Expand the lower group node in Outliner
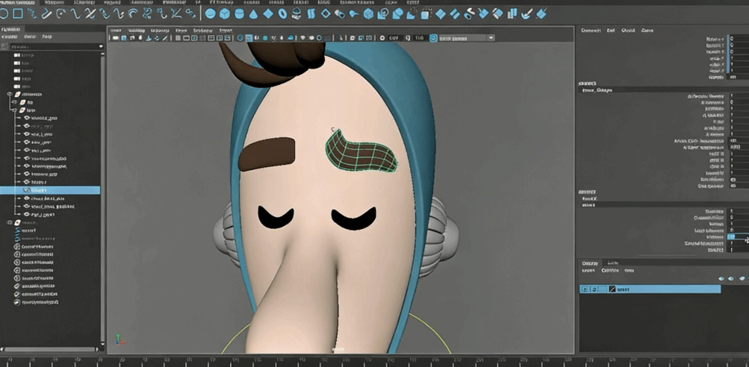Viewport: 749px width, 367px height. point(9,222)
